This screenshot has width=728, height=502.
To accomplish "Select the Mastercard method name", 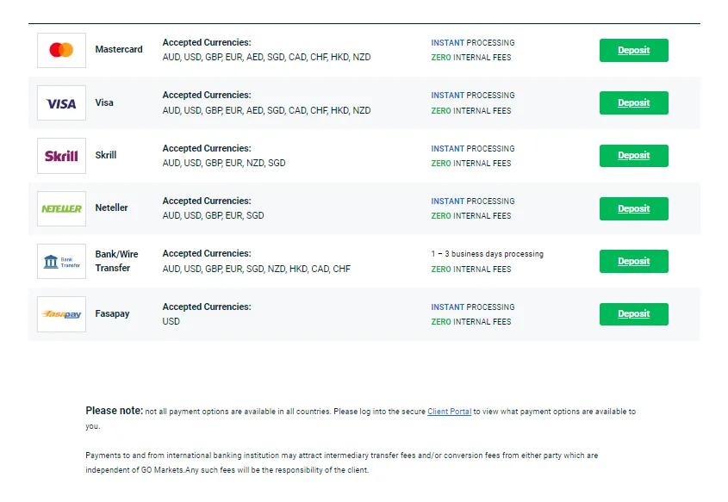I will 119,49.
